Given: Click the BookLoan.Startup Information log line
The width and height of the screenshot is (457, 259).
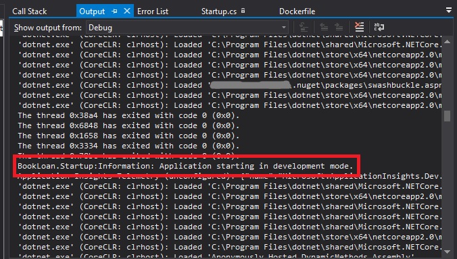Looking at the screenshot, I should 185,166.
